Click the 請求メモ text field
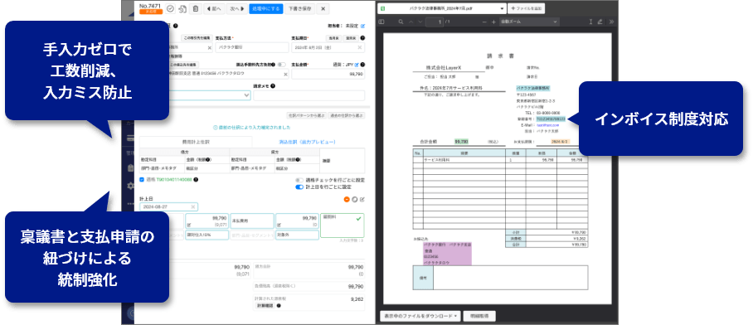Image resolution: width=753 pixels, height=325 pixels. 308,95
